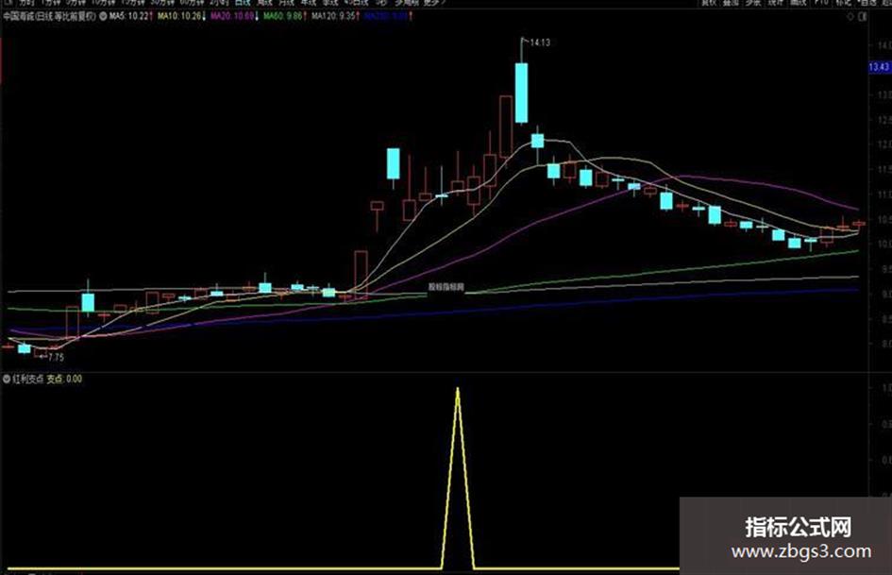Click the stock title with 日线 等比前复权
The height and width of the screenshot is (575, 892).
[49, 16]
